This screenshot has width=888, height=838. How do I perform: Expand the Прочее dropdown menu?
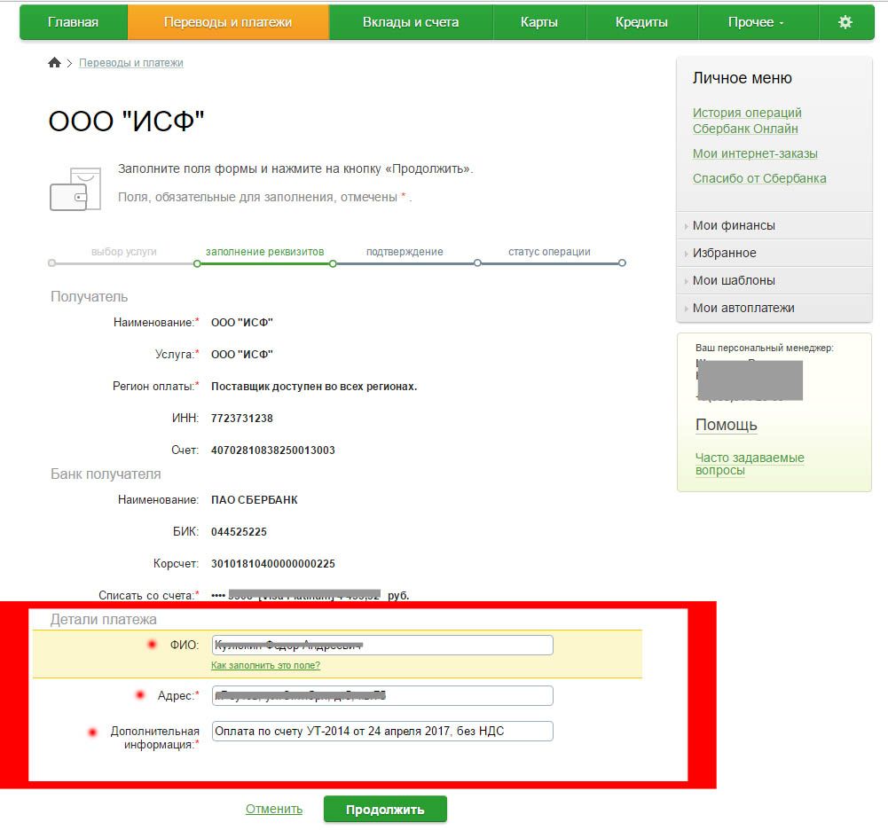pos(756,22)
